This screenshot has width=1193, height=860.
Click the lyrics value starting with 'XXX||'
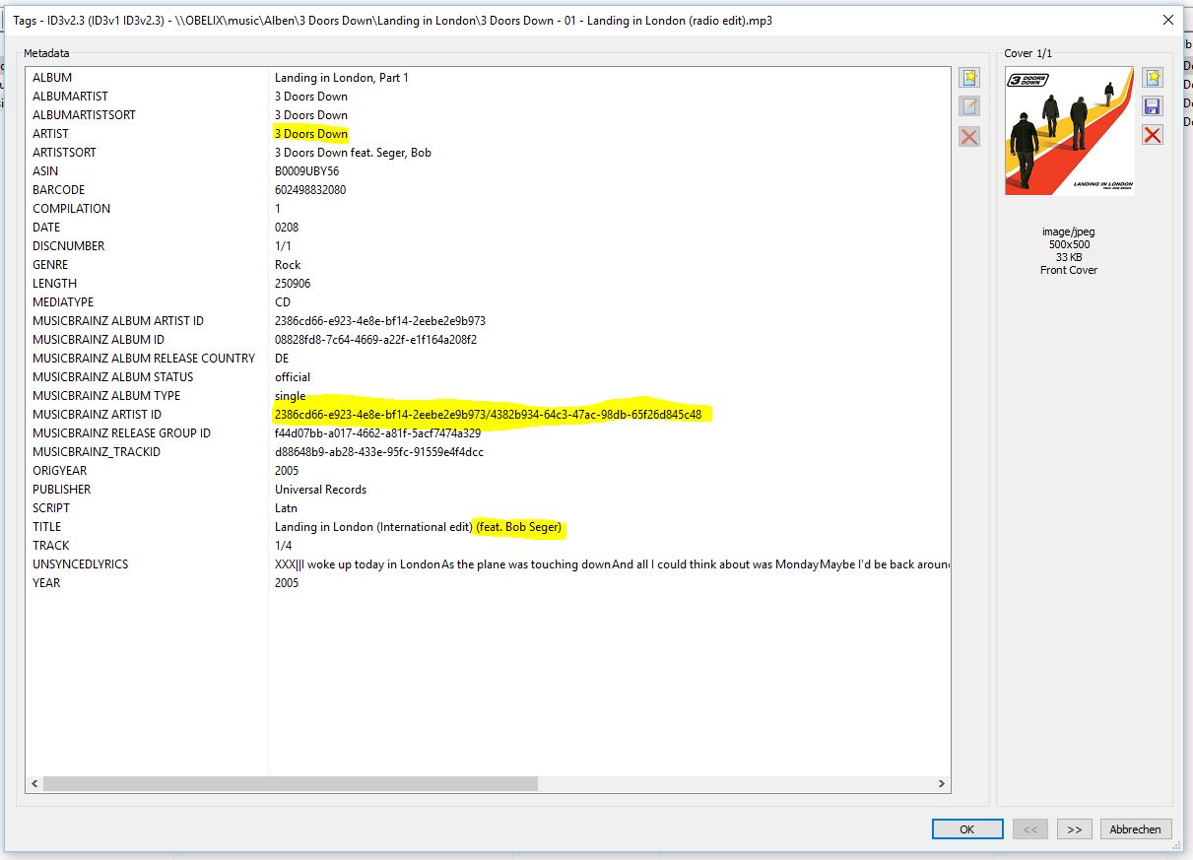[612, 564]
